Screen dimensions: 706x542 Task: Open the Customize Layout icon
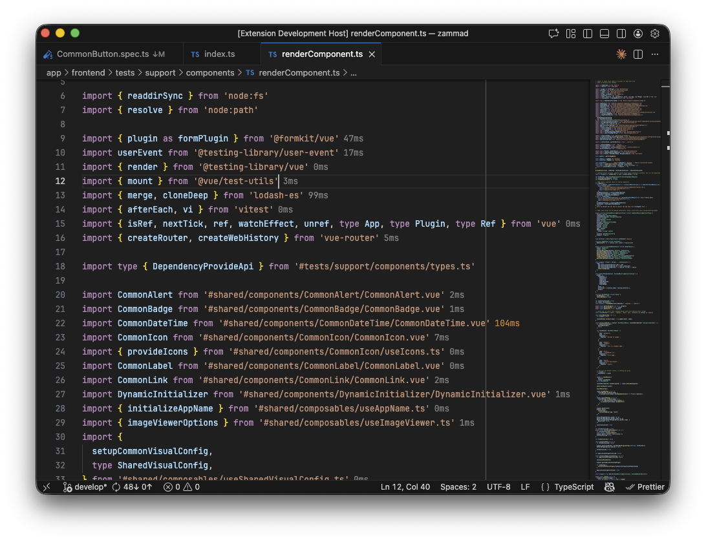[x=570, y=34]
